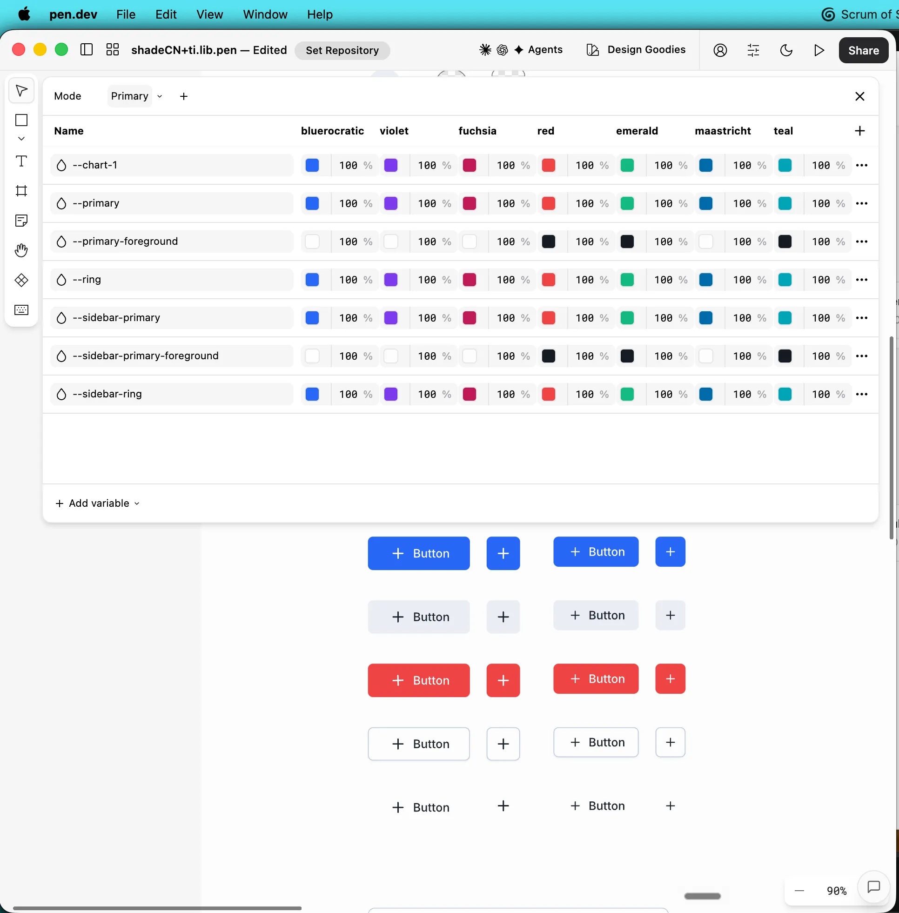Toggle the sidebar panel icon
The height and width of the screenshot is (913, 899).
[87, 50]
